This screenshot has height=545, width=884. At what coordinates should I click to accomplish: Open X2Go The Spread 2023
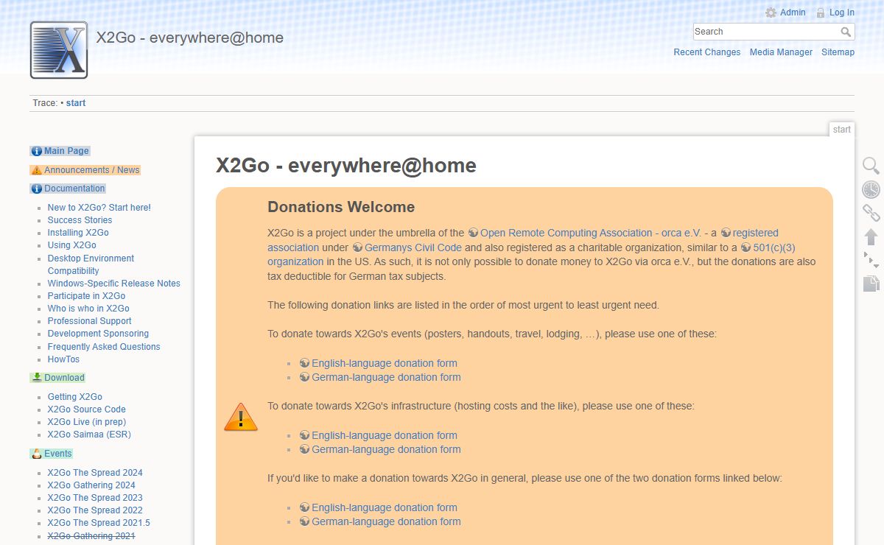point(95,498)
